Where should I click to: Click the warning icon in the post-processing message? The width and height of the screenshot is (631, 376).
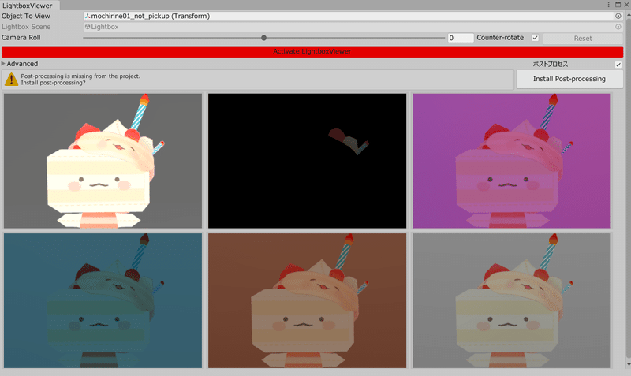click(x=11, y=80)
